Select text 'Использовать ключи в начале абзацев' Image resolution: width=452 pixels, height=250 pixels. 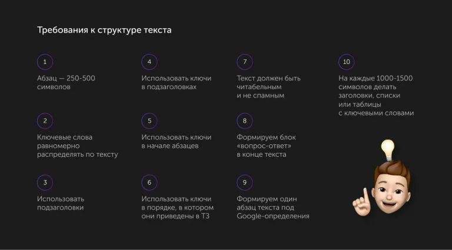176,141
